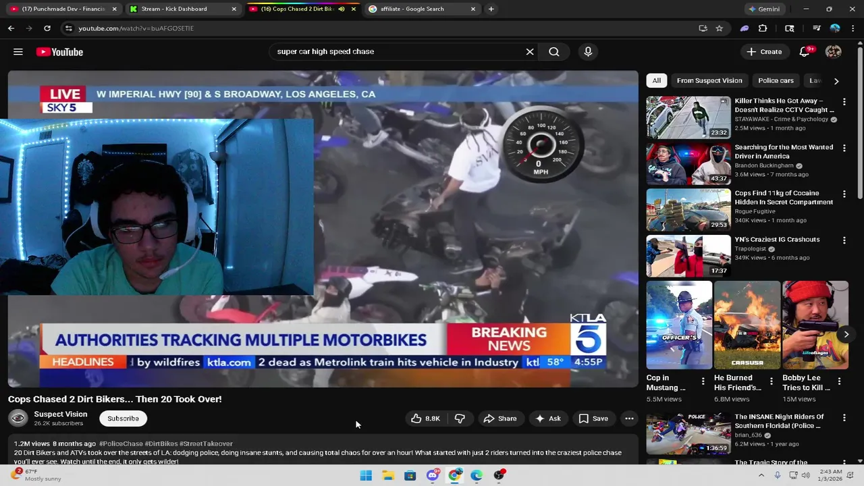Image resolution: width=864 pixels, height=486 pixels.
Task: Select 'From Suspect Vision' filter chip
Action: click(x=709, y=80)
